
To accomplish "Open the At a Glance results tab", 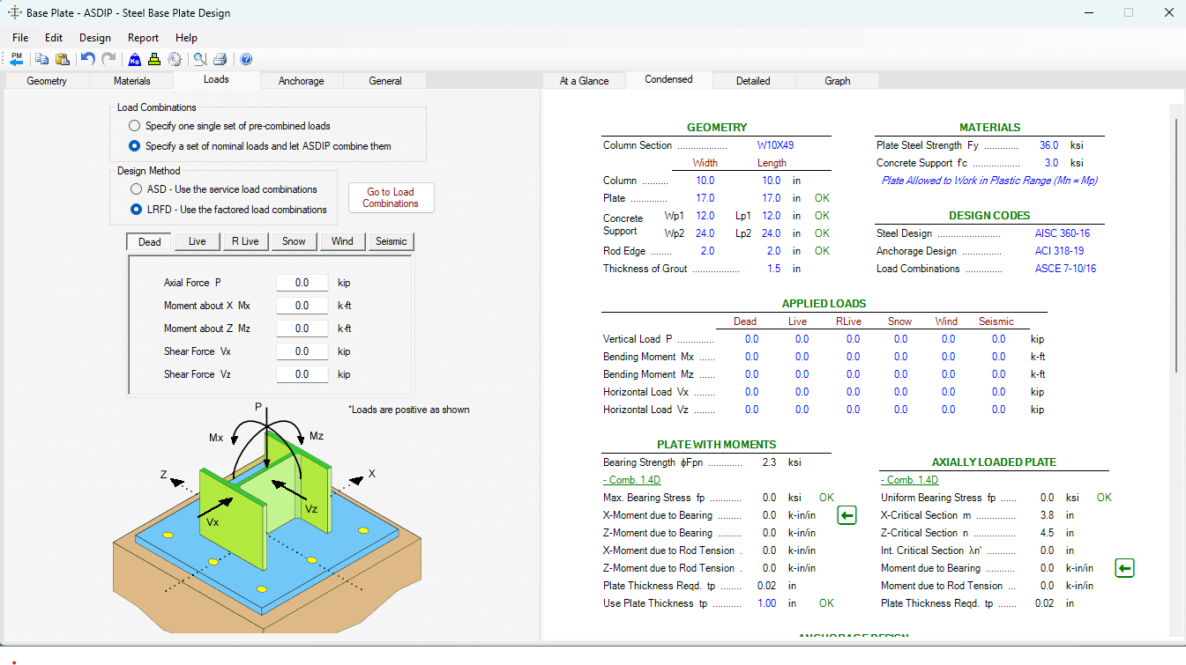I will (585, 81).
